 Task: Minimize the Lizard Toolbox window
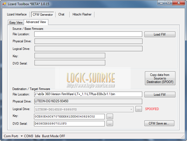(x=161, y=3)
